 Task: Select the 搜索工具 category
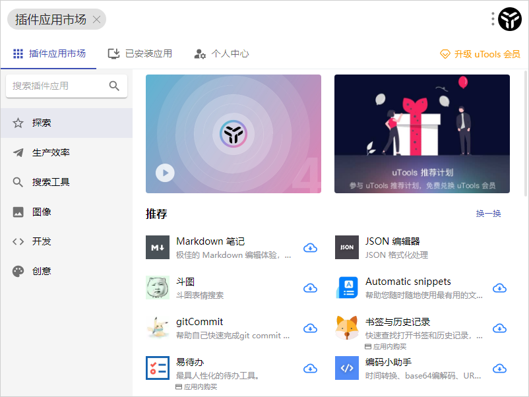tap(67, 182)
